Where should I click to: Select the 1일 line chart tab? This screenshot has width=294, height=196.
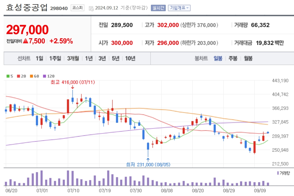39,58
